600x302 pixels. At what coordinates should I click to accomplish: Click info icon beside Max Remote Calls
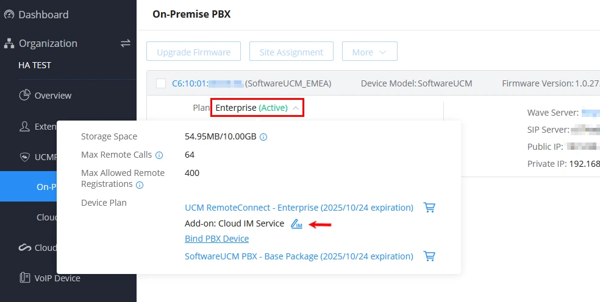click(x=159, y=155)
